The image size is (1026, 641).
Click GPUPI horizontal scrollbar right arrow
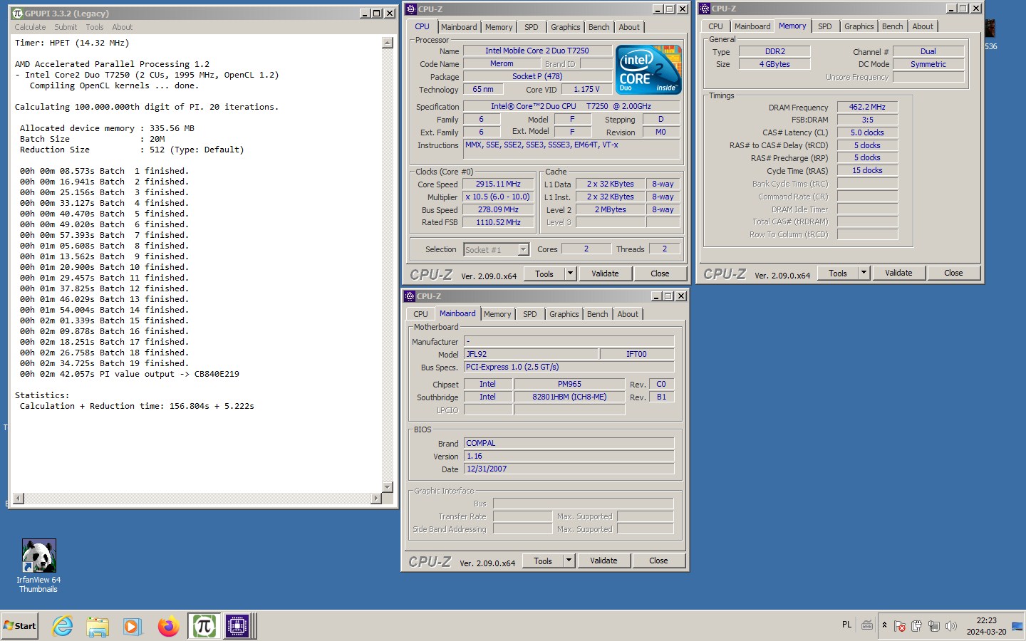(376, 499)
